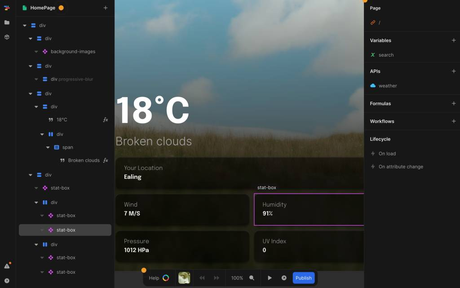Open the packages cube icon

[7, 37]
